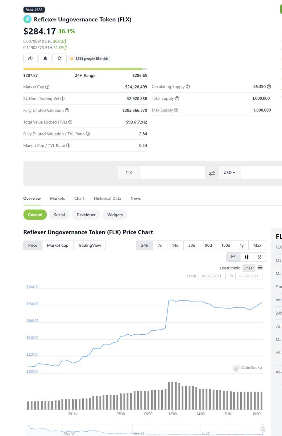Screen dimensions: 282x436
Task: Open Circulating Supply help icon
Action: pyautogui.click(x=188, y=87)
